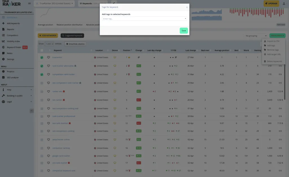This screenshot has height=177, width=289.
Task: Close the Tags for keyword dialog
Action: 187,7
